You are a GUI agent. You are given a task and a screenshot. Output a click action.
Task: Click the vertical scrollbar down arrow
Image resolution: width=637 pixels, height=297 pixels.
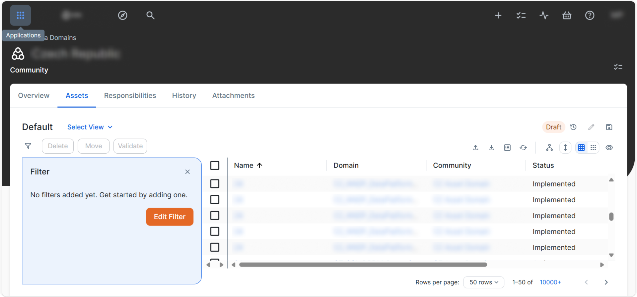611,255
